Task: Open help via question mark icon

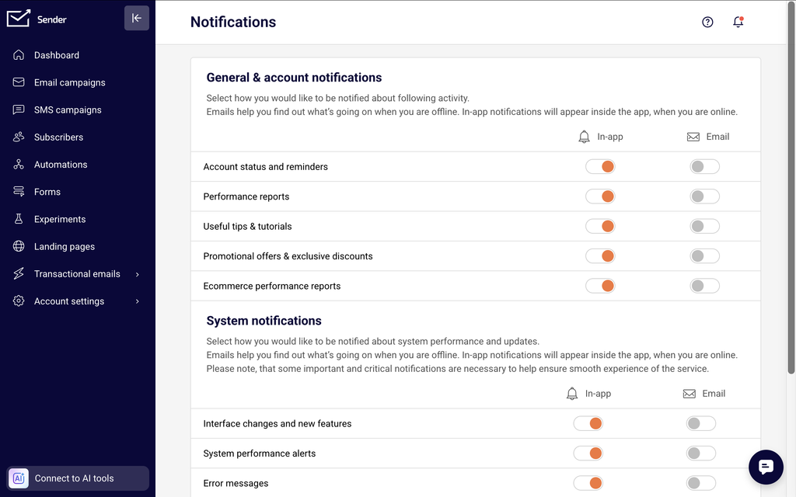Action: coord(707,22)
